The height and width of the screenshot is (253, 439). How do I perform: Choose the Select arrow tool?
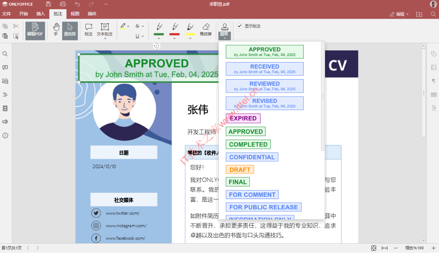[x=70, y=30]
